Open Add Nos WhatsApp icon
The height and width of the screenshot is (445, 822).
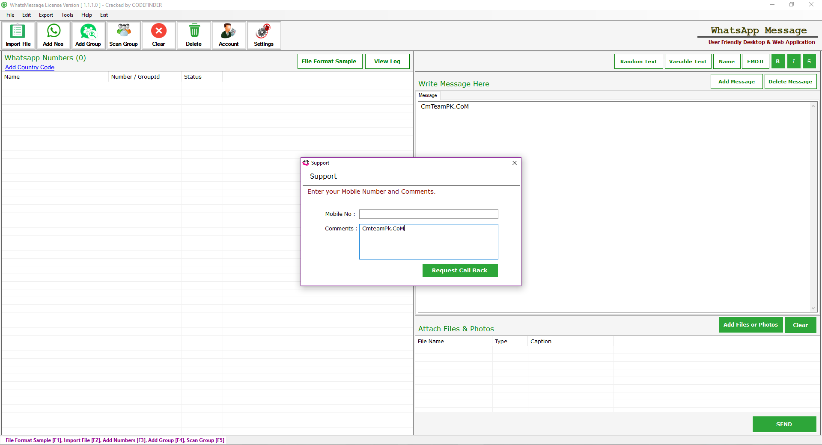click(x=53, y=35)
